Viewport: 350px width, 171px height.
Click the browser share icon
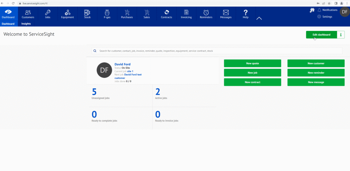323,3
